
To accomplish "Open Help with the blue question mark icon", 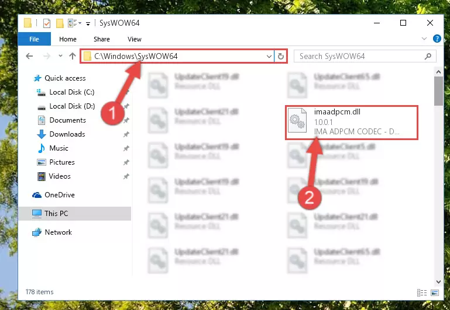I will (437, 39).
